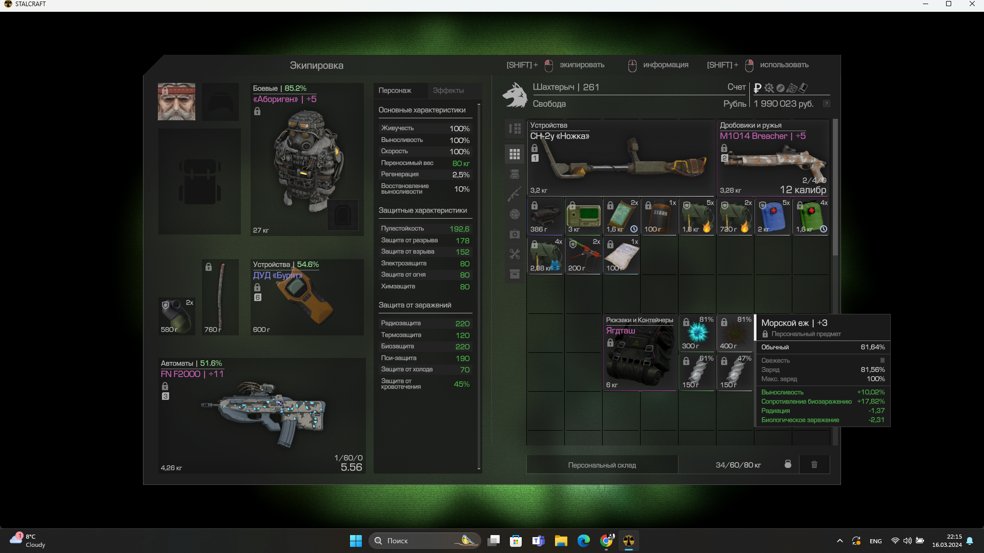
Task: Select the scope item weighing 386 г
Action: 546,216
